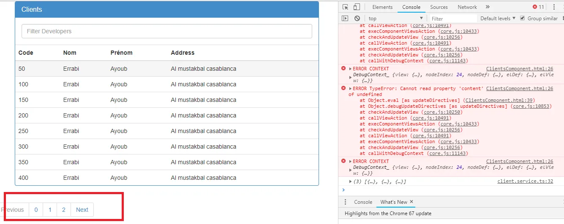Viewport: 564px width, 224px height.
Task: Open DevTools three-dot customize menu
Action: (553, 7)
